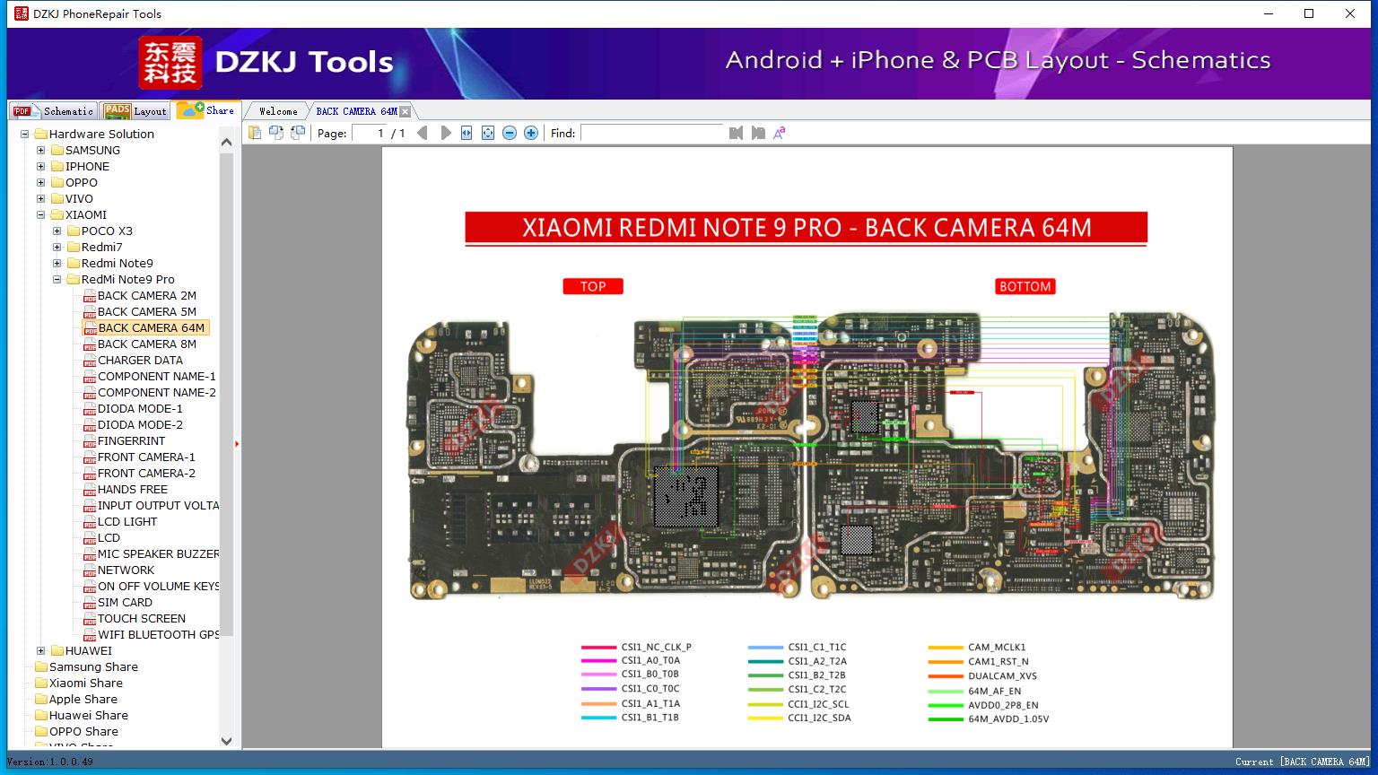
Task: Click the fit whole page icon
Action: (488, 133)
